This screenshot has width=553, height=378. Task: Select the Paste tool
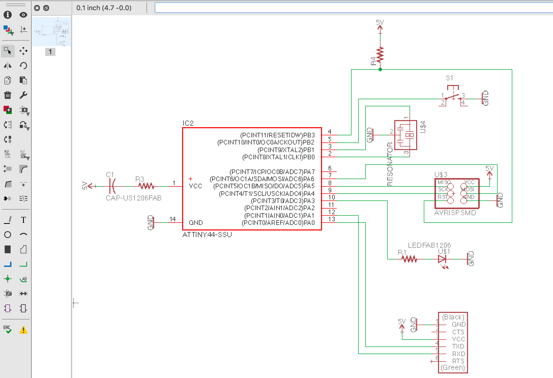coord(23,80)
